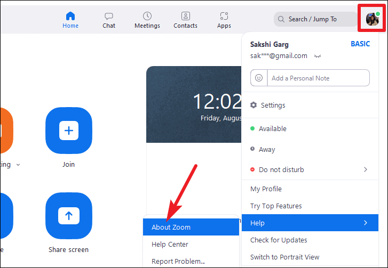Expand the Do not disturb submenu arrow
The image size is (388, 268).
pos(366,169)
